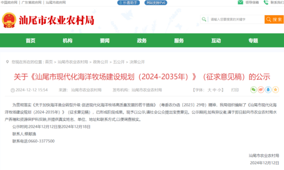The image size is (284, 170).
Task: Click 联系电话:0660-3377500 text
Action: coord(33,141)
